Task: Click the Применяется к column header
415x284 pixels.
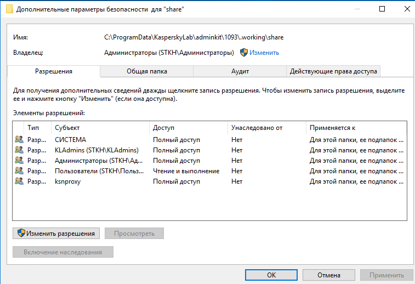Action: click(355, 128)
